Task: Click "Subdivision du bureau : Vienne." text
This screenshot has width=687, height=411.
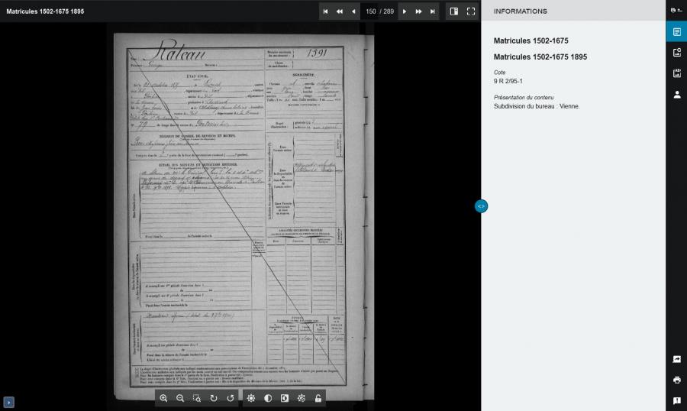Action: click(x=537, y=106)
